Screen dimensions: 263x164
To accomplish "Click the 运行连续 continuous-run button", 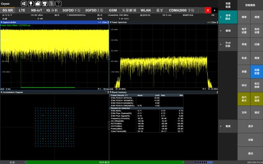I will (x=257, y=99).
